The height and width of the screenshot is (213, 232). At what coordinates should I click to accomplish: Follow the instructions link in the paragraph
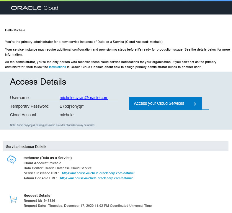pos(57,67)
